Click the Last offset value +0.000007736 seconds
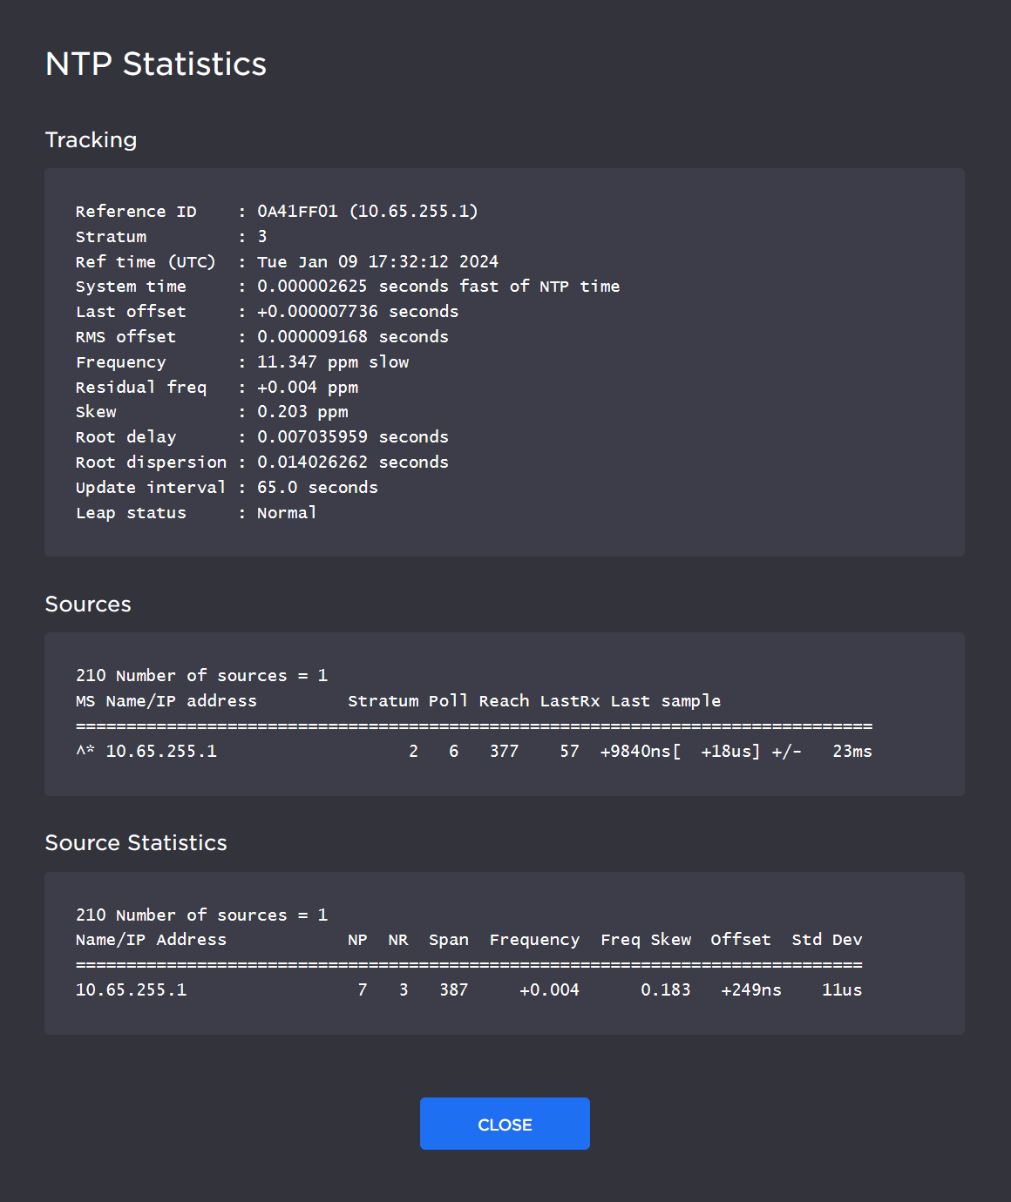 pos(357,312)
